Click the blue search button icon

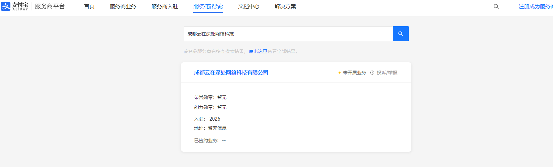[x=400, y=34]
